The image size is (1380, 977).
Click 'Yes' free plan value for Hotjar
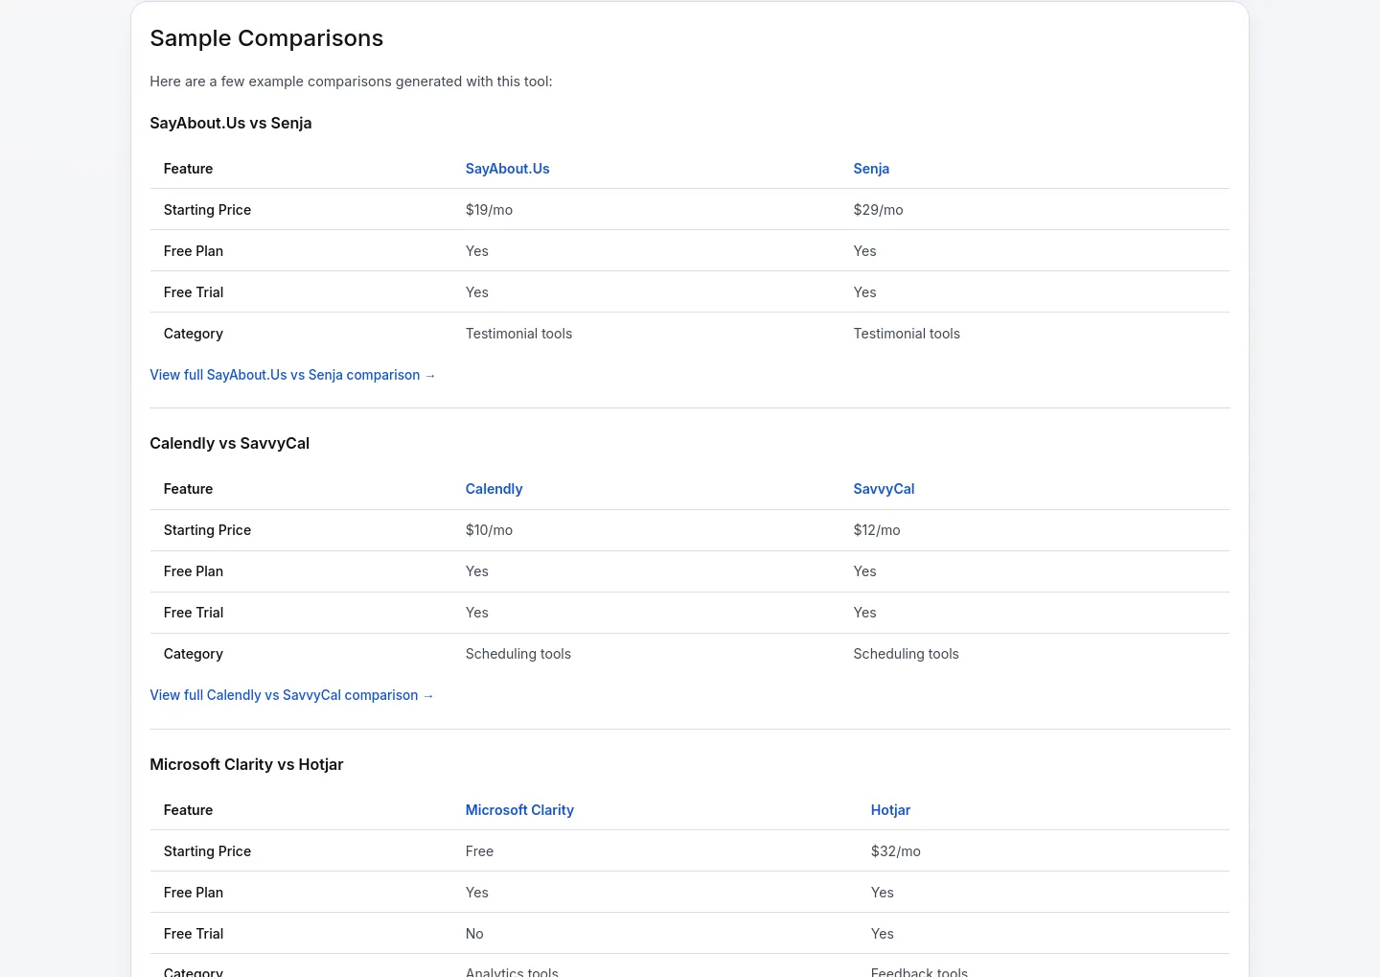click(x=882, y=893)
